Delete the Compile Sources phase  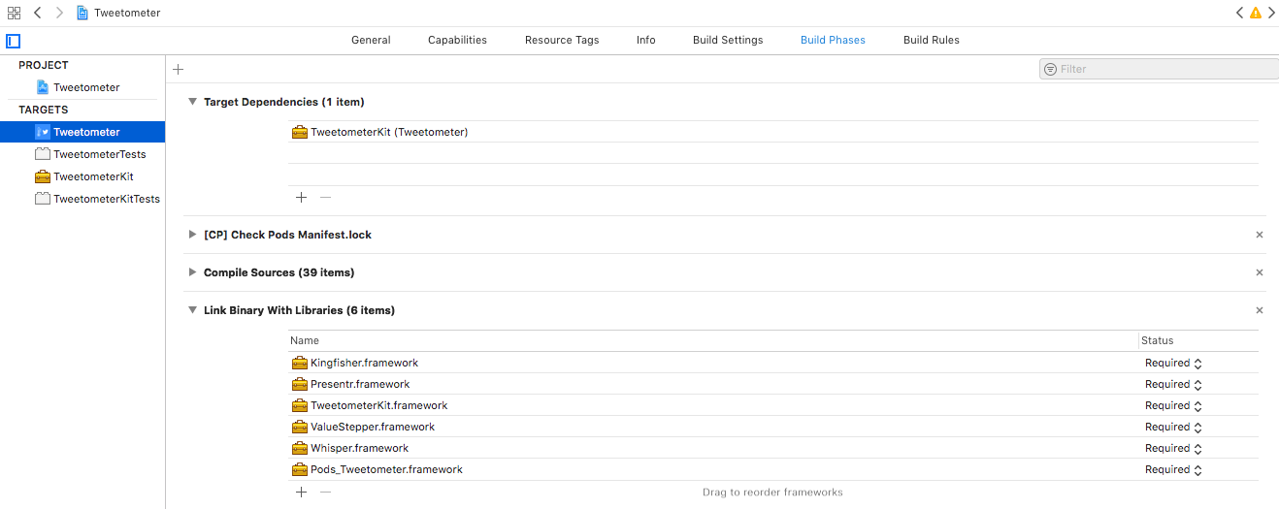[x=1260, y=272]
